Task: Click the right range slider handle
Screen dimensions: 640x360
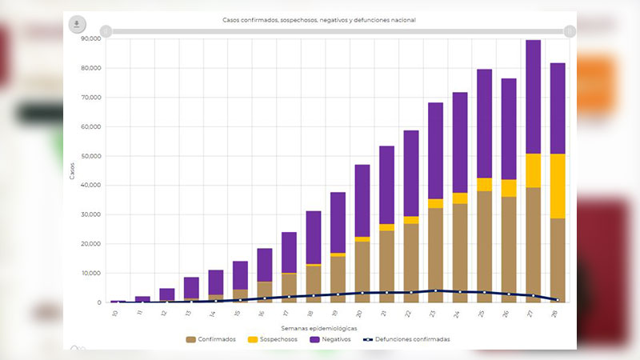Action: click(x=570, y=31)
